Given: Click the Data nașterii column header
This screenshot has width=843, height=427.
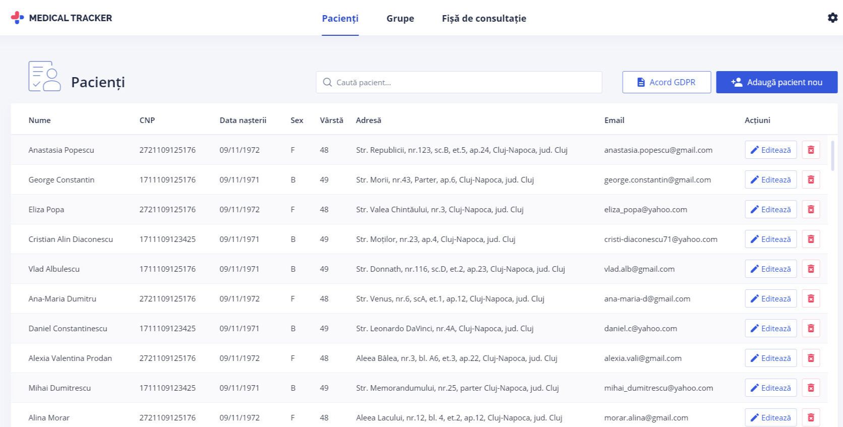Looking at the screenshot, I should pyautogui.click(x=243, y=120).
